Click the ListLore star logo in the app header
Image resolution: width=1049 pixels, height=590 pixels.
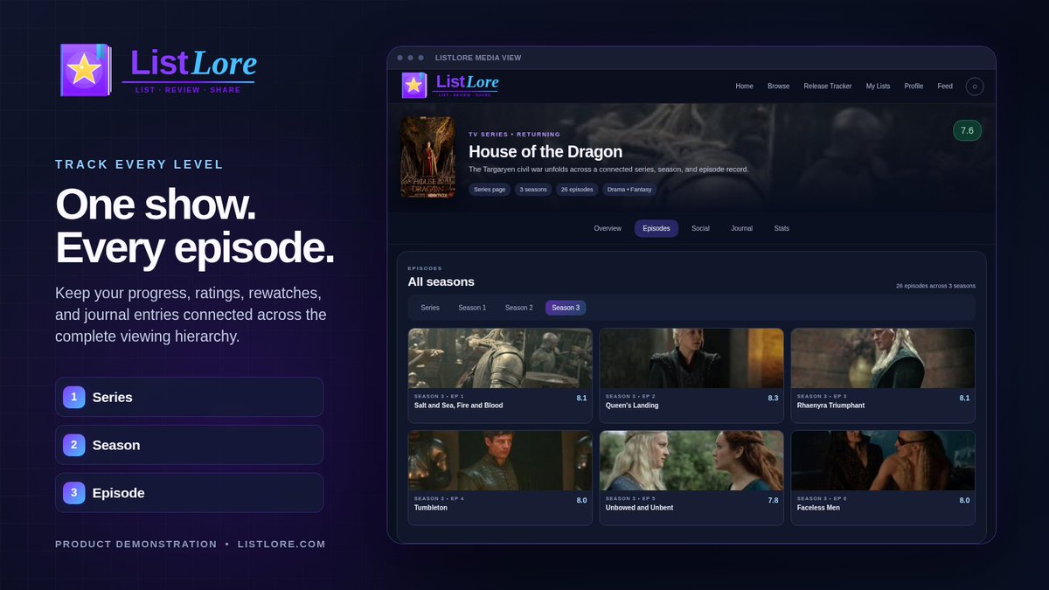tap(414, 86)
